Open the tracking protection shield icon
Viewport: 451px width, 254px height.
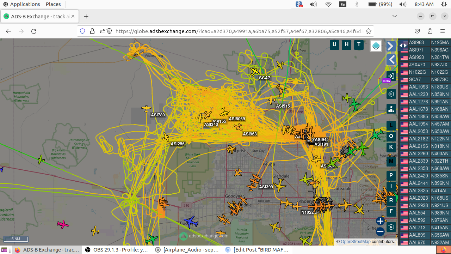pyautogui.click(x=82, y=31)
